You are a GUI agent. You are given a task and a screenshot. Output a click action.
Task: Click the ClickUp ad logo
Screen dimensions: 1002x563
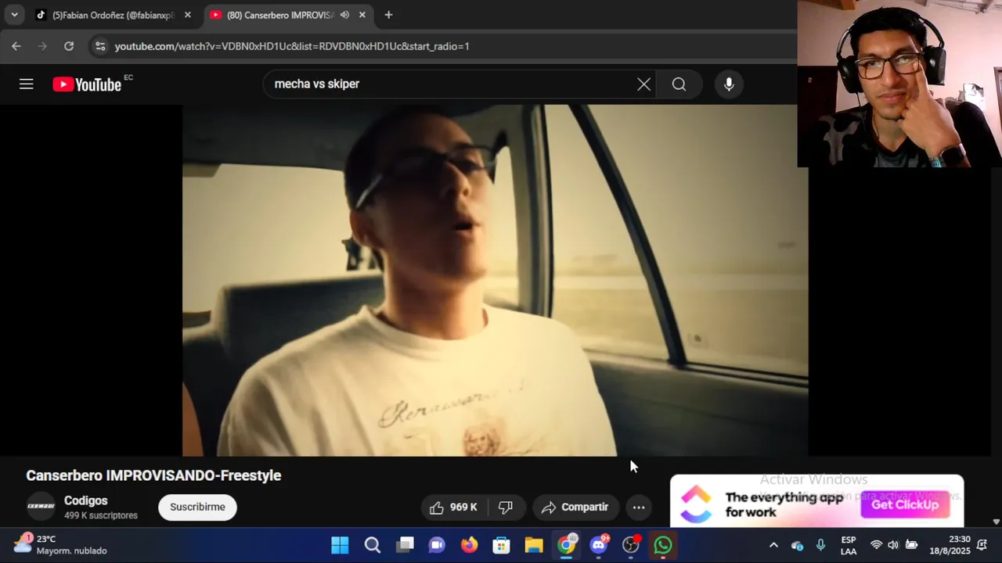(695, 504)
